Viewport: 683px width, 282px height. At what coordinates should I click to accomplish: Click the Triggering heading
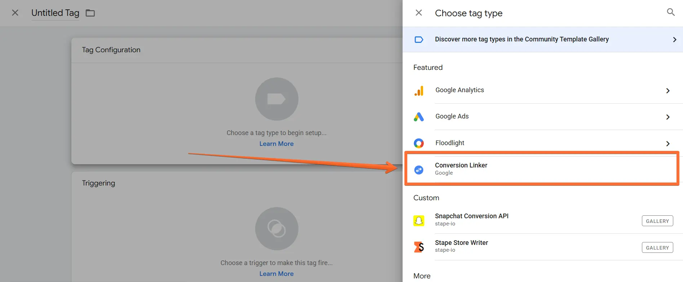(98, 183)
